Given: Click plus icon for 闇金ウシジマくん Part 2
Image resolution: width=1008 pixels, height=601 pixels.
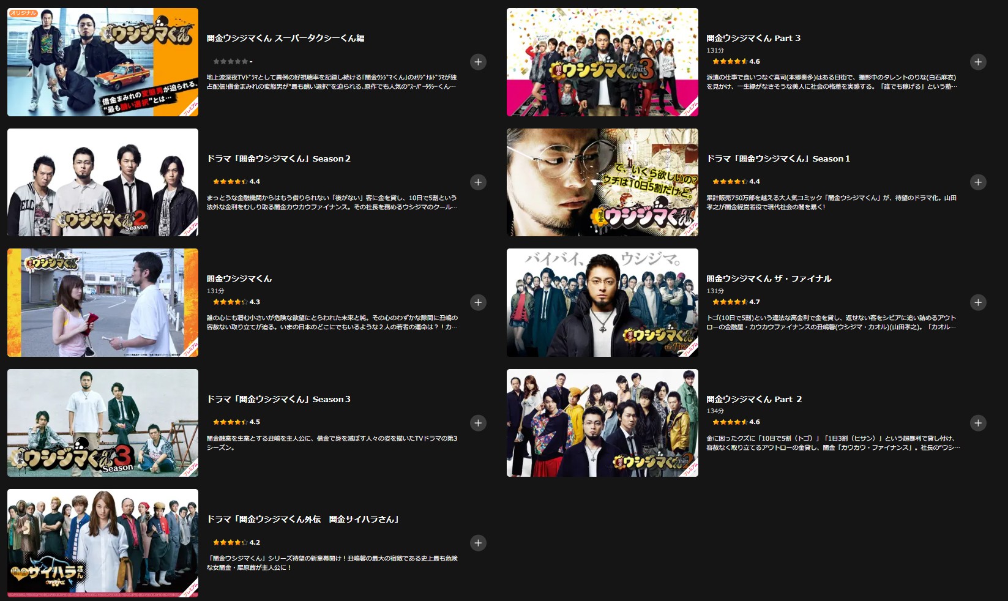Looking at the screenshot, I should (x=978, y=423).
